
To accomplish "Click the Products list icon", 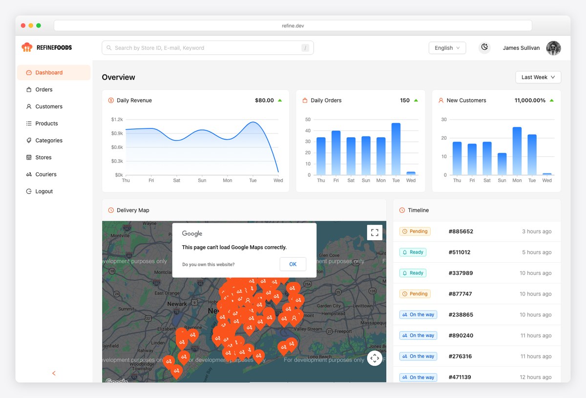I will [29, 124].
